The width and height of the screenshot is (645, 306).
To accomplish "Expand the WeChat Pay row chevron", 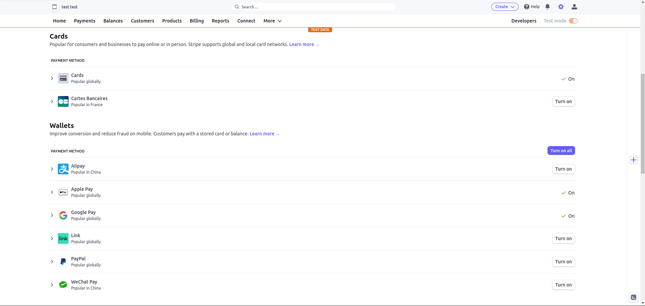I will 52,285.
